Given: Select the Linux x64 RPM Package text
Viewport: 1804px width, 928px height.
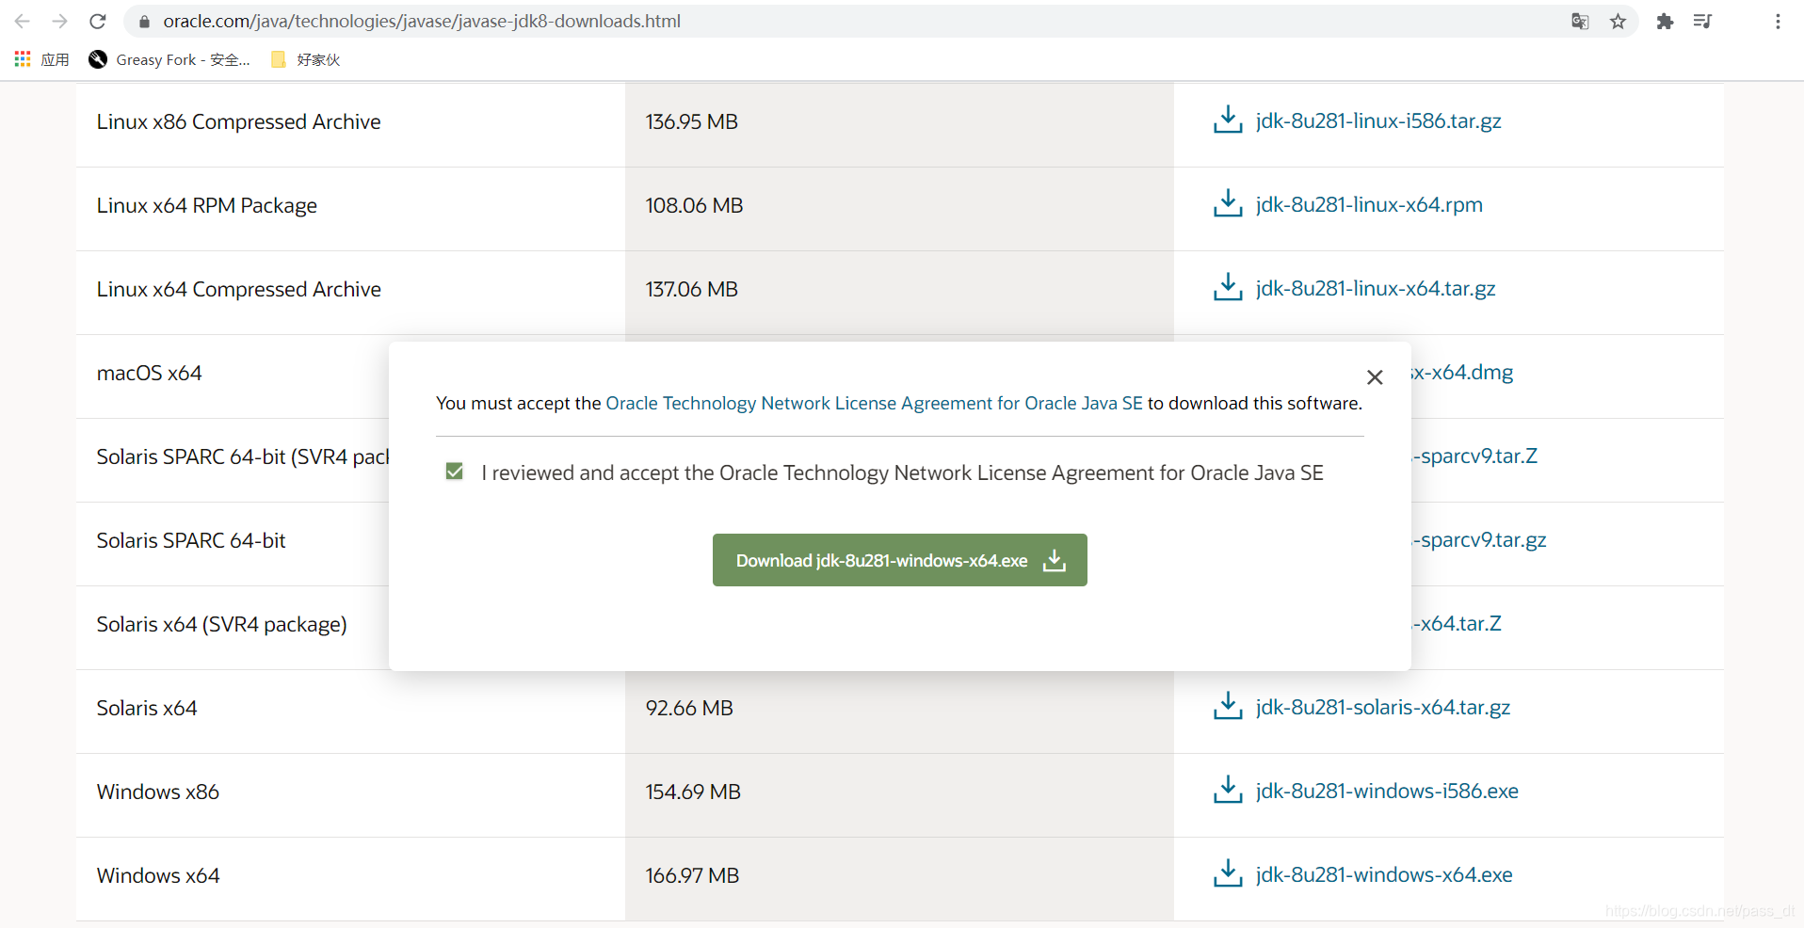Looking at the screenshot, I should click(x=206, y=205).
